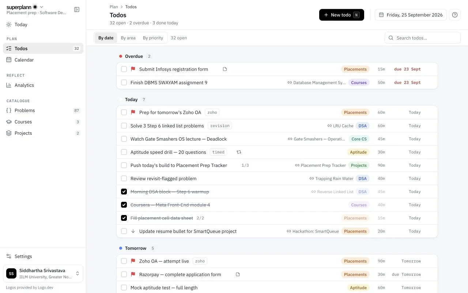Click the Courses label on DBMS SWAYAM assignment
468x293 pixels.
point(359,82)
